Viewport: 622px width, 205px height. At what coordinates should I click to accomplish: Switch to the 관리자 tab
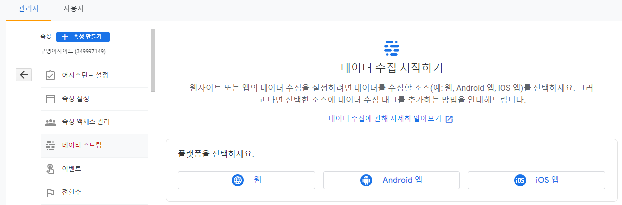pyautogui.click(x=28, y=8)
